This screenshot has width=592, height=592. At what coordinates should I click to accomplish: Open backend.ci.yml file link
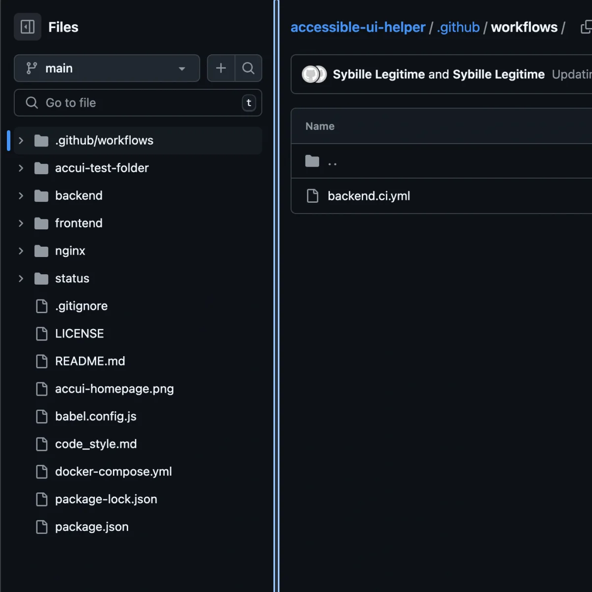click(x=369, y=196)
